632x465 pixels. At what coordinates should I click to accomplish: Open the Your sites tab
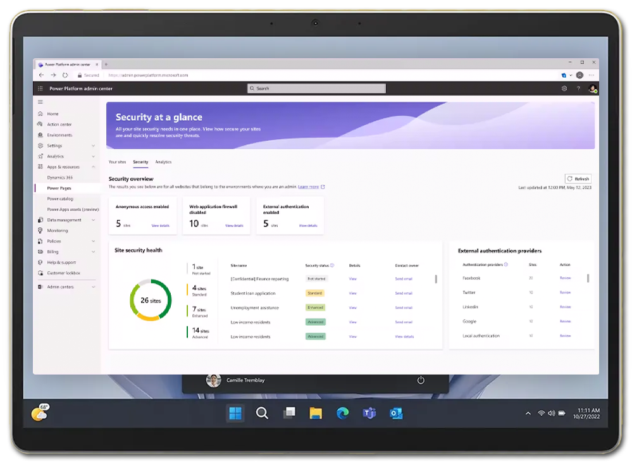(x=118, y=162)
